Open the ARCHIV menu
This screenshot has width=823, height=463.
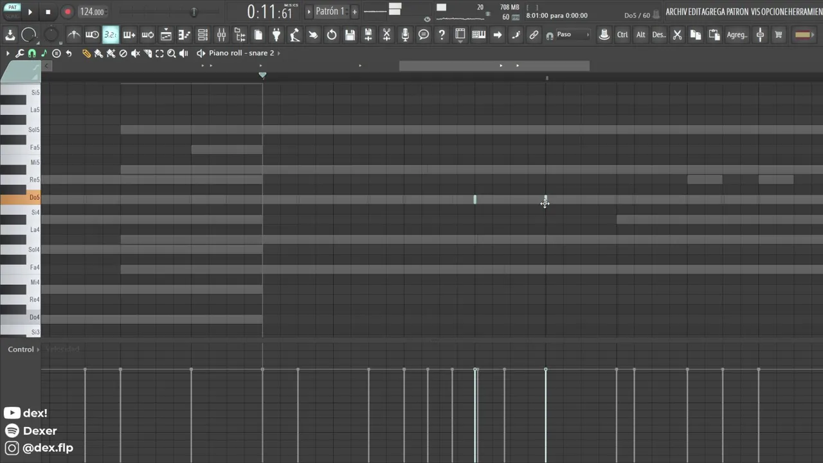676,12
